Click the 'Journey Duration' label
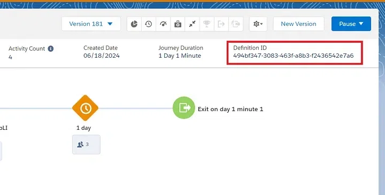 [x=181, y=48]
